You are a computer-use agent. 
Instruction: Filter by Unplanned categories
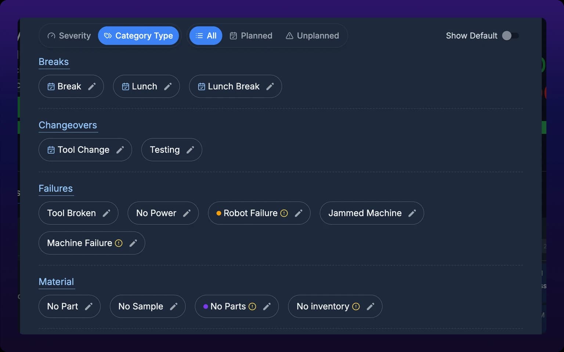[312, 36]
